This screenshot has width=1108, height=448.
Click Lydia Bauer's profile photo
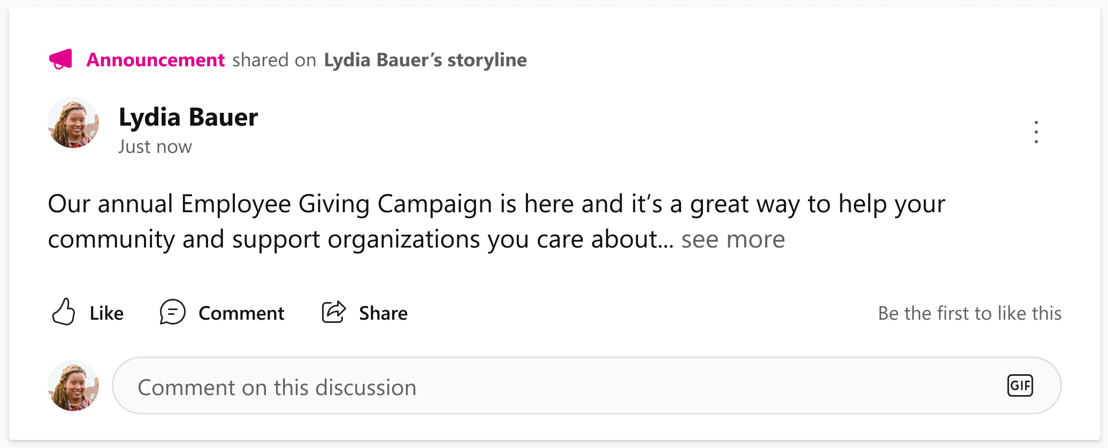[73, 123]
